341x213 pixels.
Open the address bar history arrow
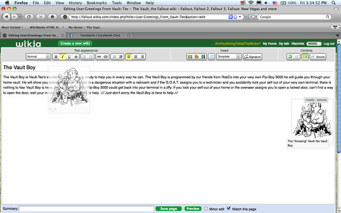(240, 17)
